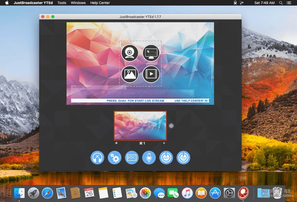This screenshot has width=297, height=202.
Task: Add a video file source
Action: click(151, 74)
